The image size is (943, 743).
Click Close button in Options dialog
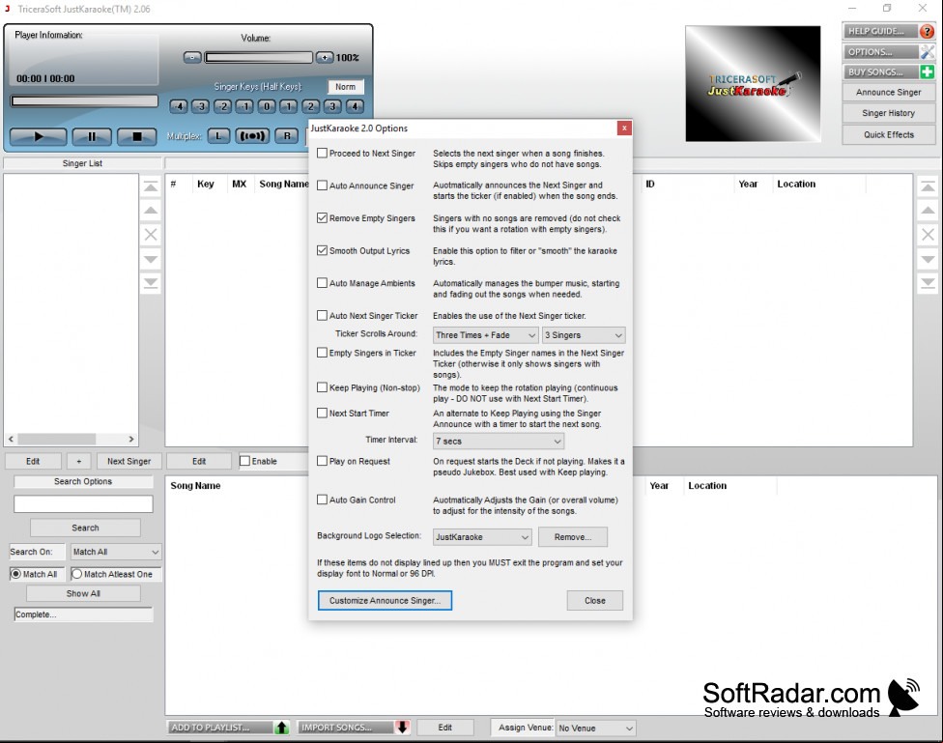[595, 600]
